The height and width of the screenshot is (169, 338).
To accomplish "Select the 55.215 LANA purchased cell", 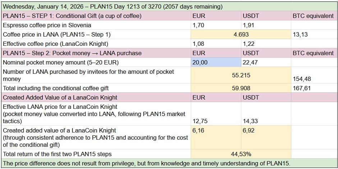I will tap(241, 76).
